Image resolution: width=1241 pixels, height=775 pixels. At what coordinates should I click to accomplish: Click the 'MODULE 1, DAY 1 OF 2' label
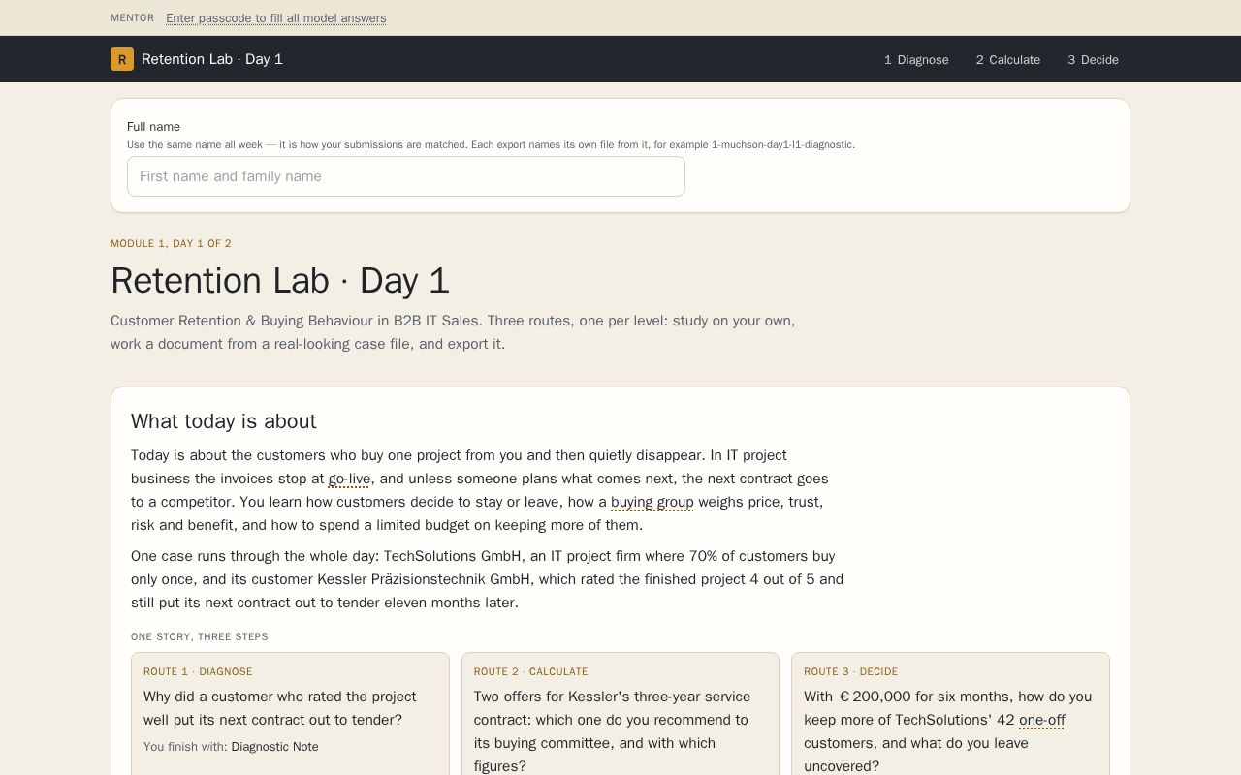click(x=171, y=243)
